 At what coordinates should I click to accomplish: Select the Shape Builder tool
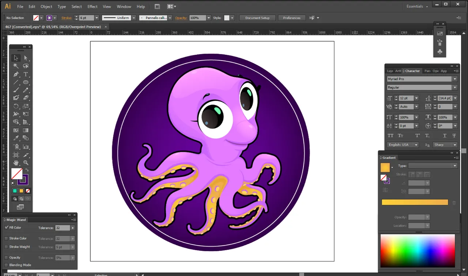(x=16, y=122)
